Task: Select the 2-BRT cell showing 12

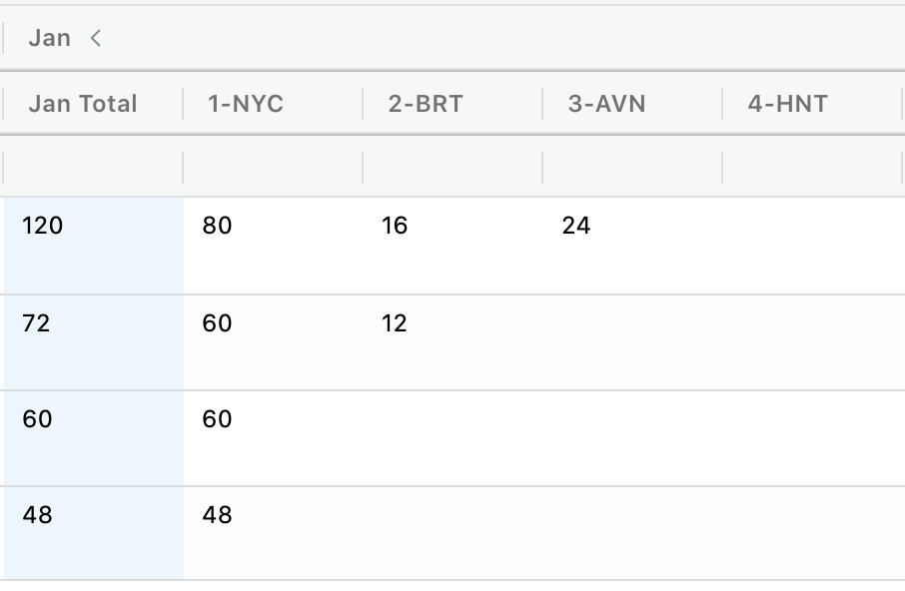Action: tap(395, 324)
